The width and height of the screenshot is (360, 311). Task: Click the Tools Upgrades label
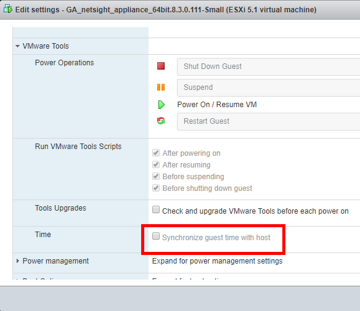(60, 208)
